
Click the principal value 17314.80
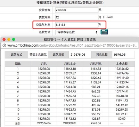click(x=70, y=87)
